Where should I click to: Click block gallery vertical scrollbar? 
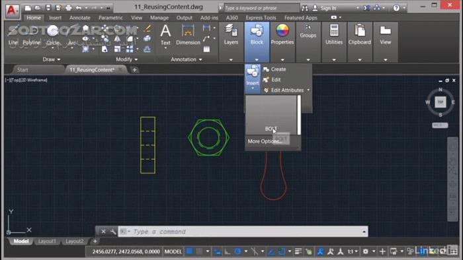pyautogui.click(x=299, y=115)
